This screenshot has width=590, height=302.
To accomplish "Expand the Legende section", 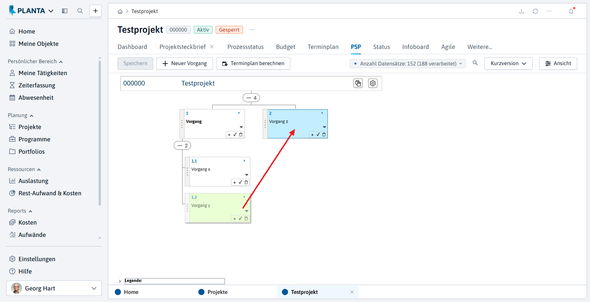I will tap(120, 281).
